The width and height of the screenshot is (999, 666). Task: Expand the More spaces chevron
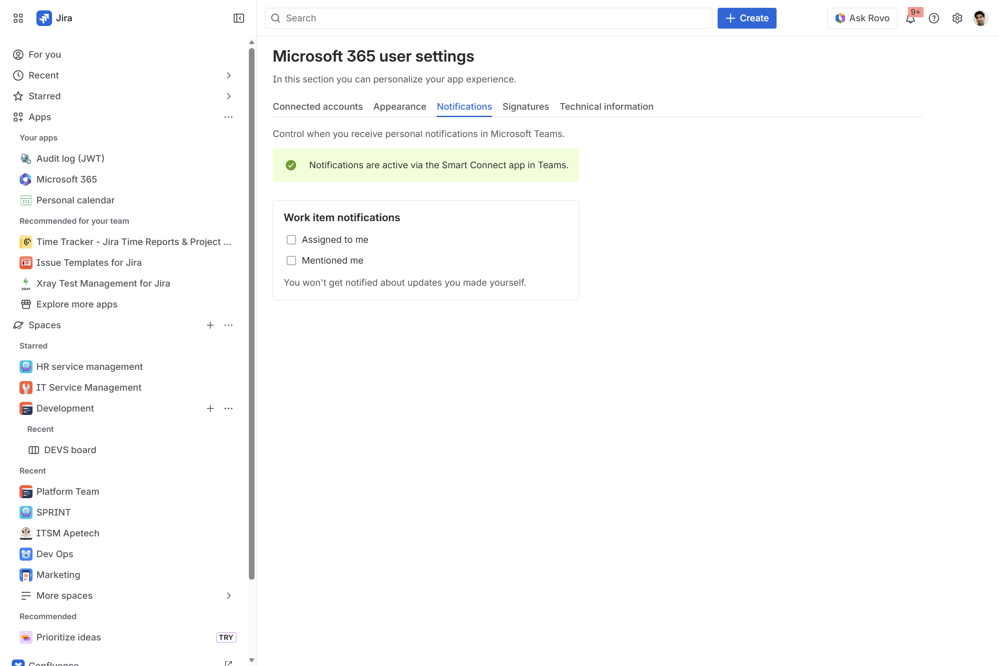229,596
